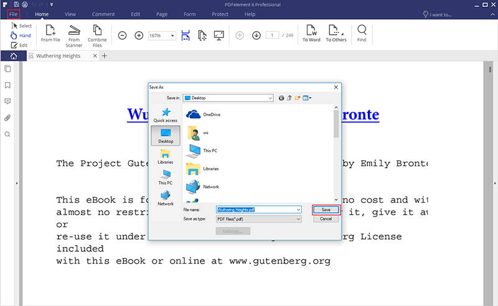
Task: Select This PC in Save As sidebar
Action: [x=166, y=177]
